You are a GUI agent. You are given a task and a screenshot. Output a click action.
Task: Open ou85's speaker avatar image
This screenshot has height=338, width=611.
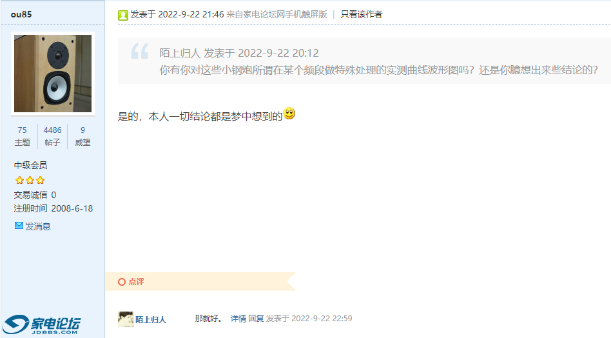53,74
